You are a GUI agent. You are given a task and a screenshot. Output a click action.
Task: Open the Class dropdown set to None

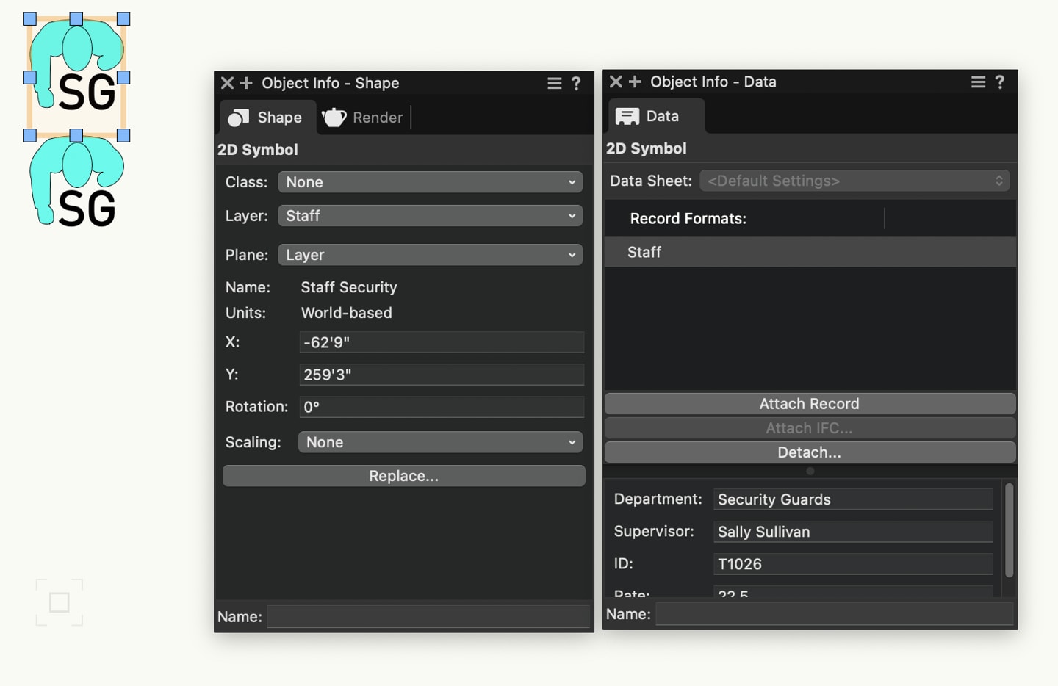click(431, 182)
